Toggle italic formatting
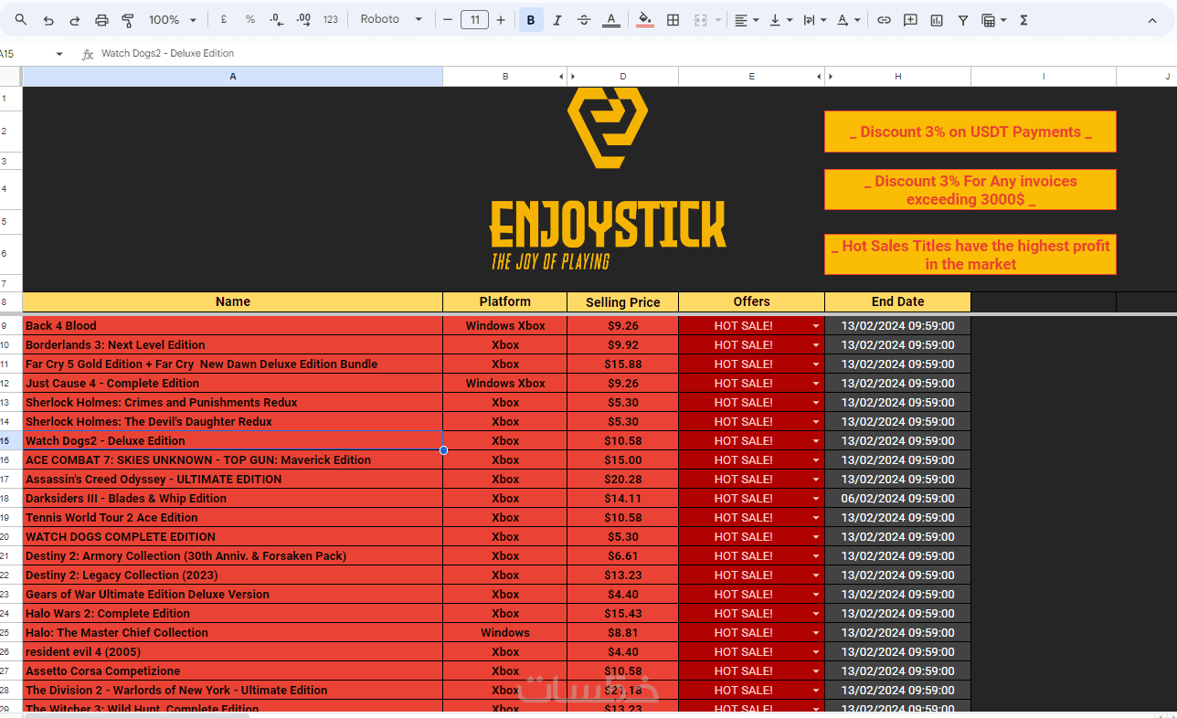Screen dimensions: 1177x718 [557, 20]
